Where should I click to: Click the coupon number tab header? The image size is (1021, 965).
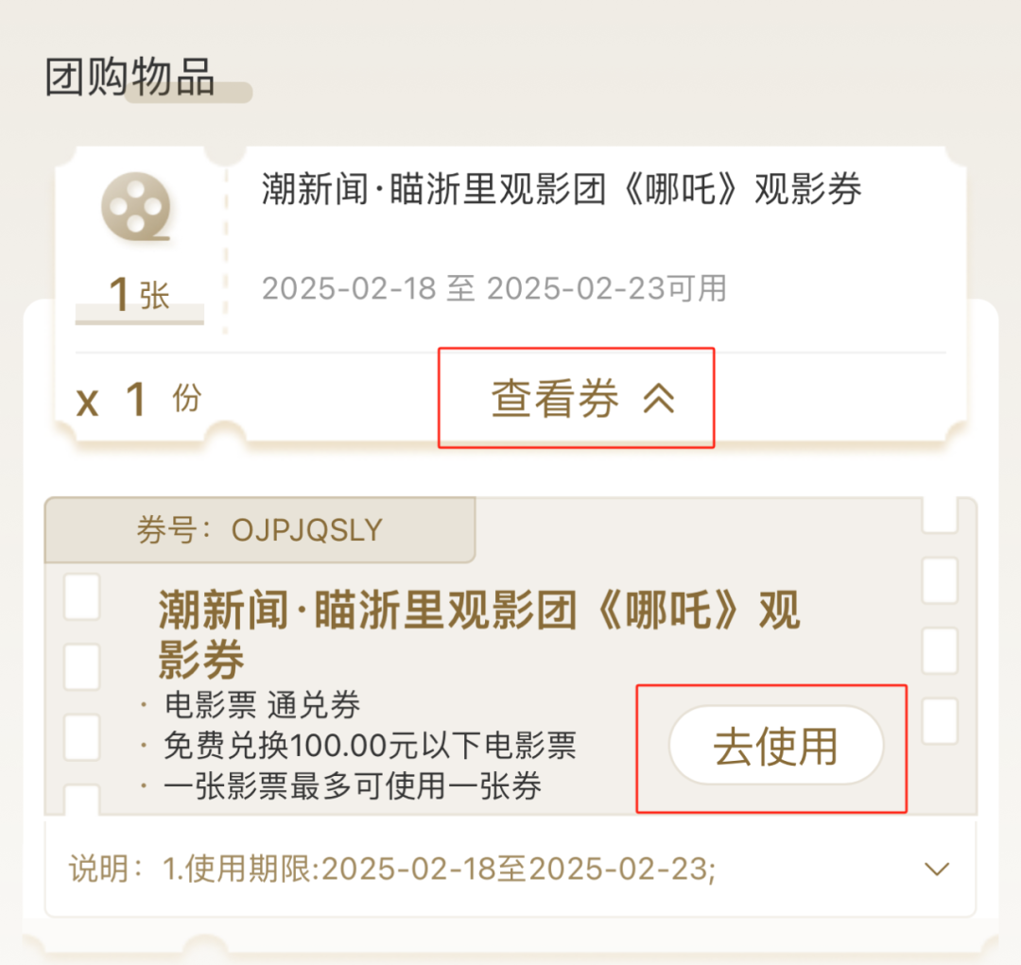[260, 530]
